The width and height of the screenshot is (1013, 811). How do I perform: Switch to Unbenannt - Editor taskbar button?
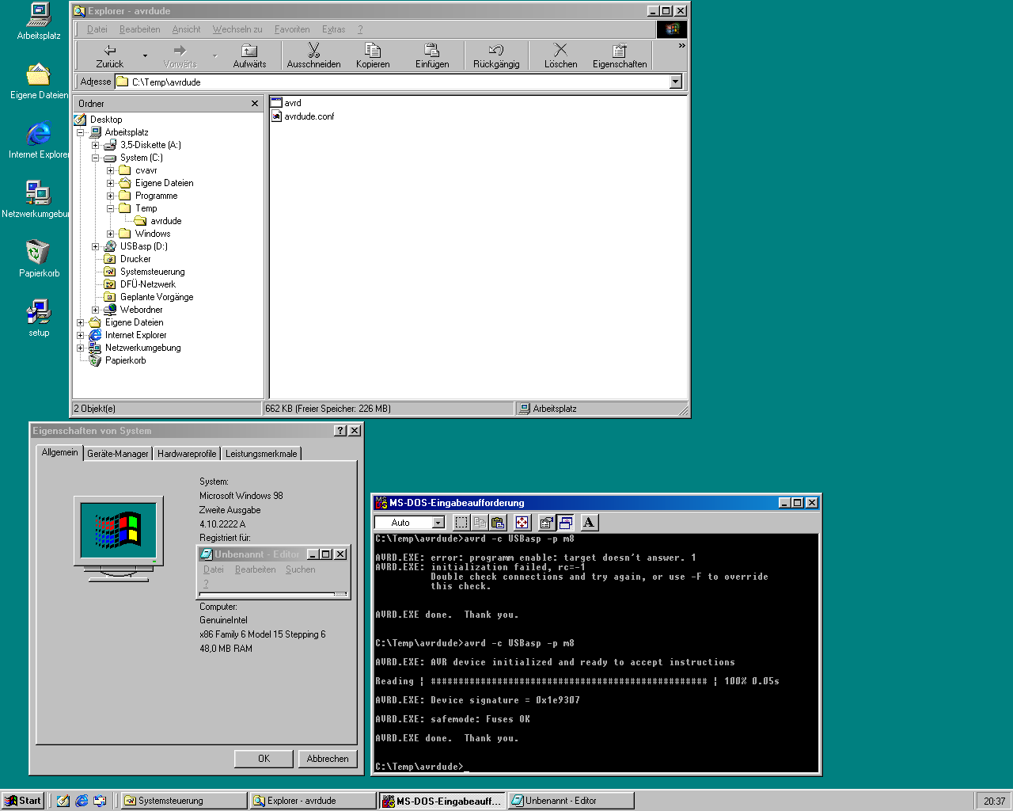[x=571, y=801]
